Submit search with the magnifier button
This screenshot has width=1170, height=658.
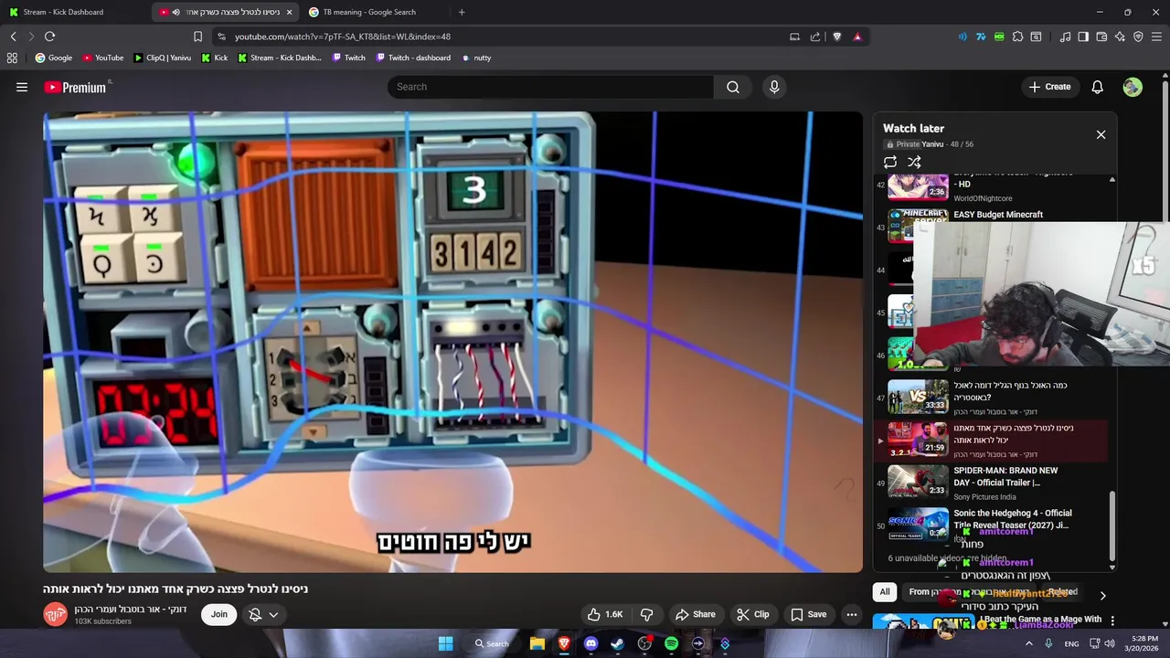coord(733,87)
